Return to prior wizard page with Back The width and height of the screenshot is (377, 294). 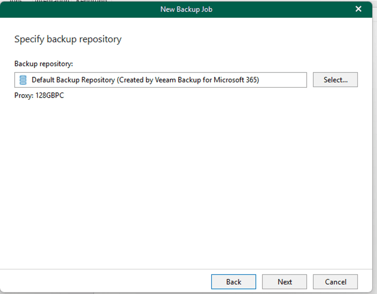coord(233,282)
